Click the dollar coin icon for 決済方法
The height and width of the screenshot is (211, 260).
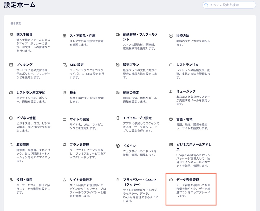(171, 36)
